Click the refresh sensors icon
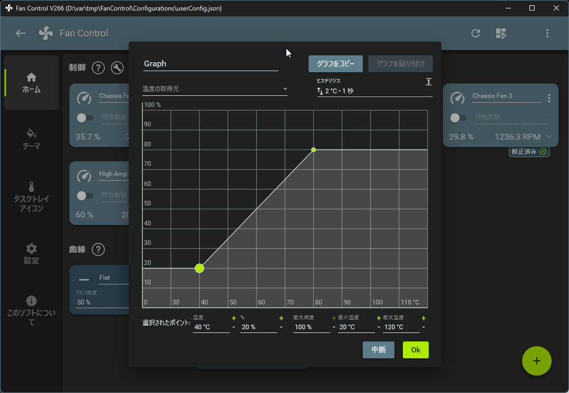This screenshot has width=569, height=393. (475, 33)
